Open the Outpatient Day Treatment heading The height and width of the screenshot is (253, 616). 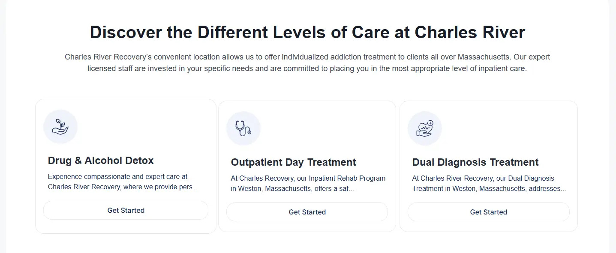pyautogui.click(x=293, y=162)
